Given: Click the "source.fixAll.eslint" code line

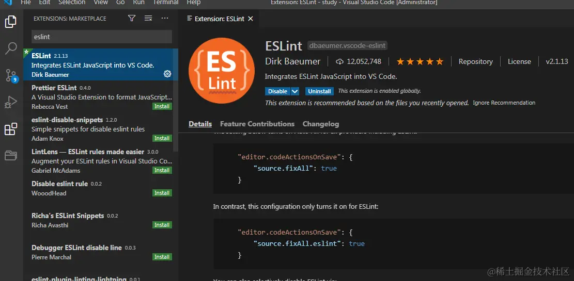Looking at the screenshot, I should pyautogui.click(x=309, y=244).
